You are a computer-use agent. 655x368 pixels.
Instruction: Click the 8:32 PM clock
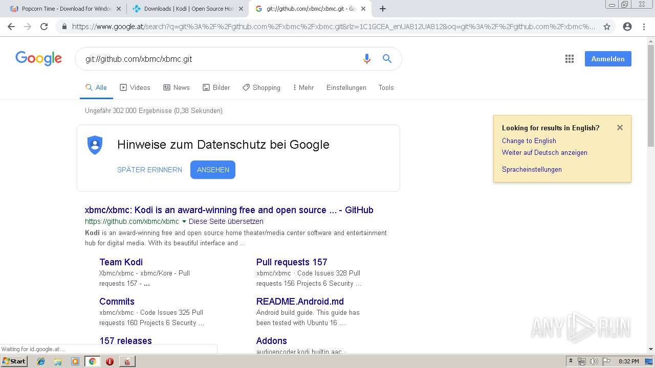(628, 361)
